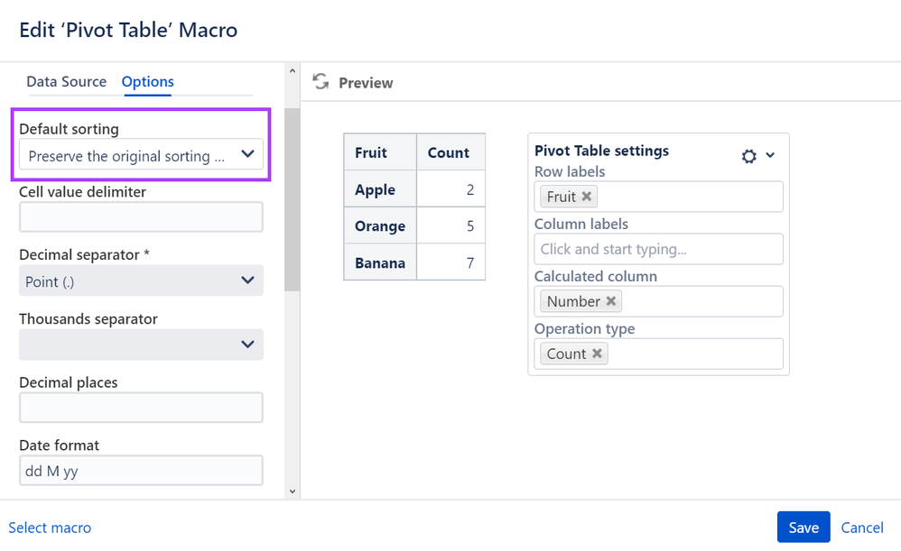Open the Default sorting dropdown
The height and width of the screenshot is (551, 901).
(x=141, y=155)
